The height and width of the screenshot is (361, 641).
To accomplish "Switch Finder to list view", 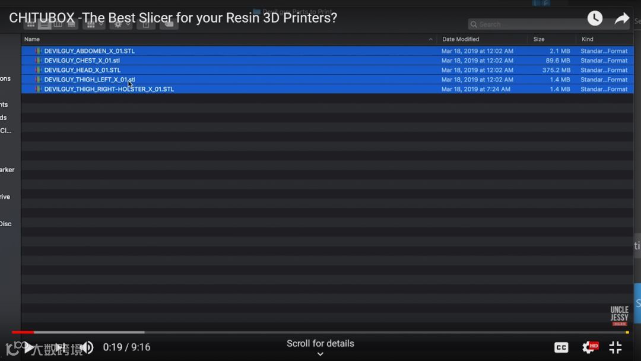I will pos(45,24).
